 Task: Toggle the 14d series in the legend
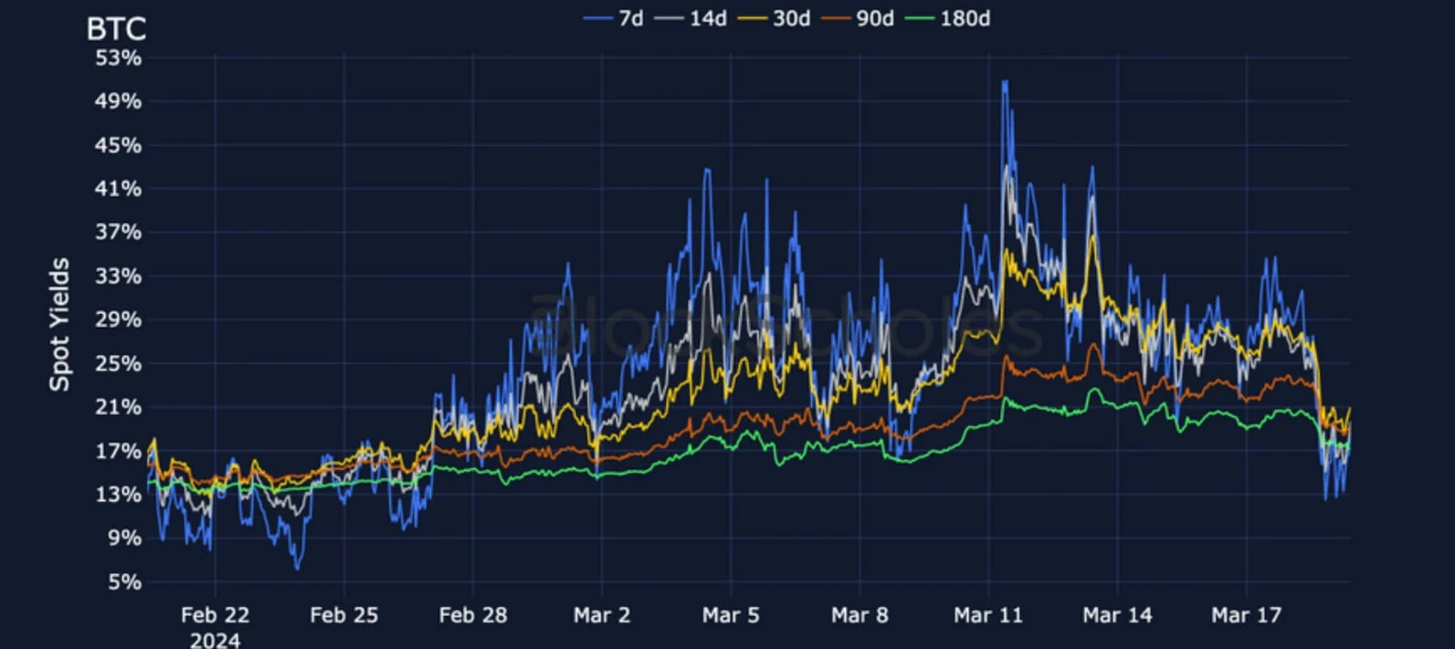click(x=691, y=18)
